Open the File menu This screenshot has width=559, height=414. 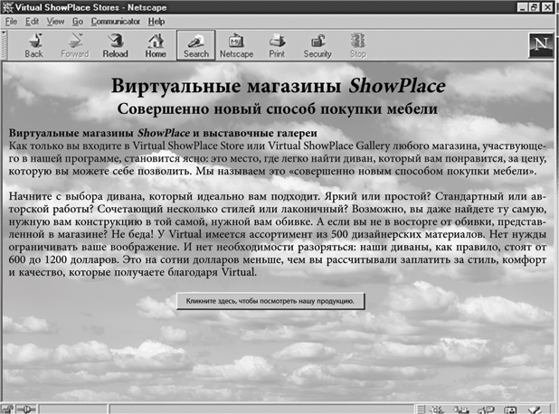(x=12, y=21)
